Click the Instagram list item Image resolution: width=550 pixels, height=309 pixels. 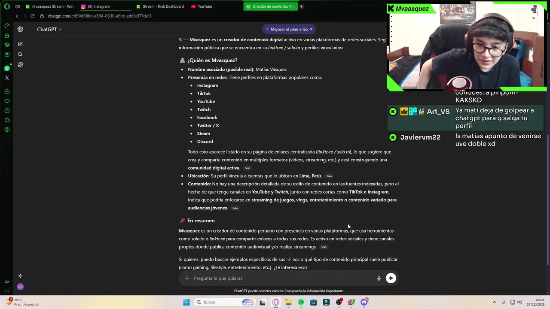[x=208, y=85]
